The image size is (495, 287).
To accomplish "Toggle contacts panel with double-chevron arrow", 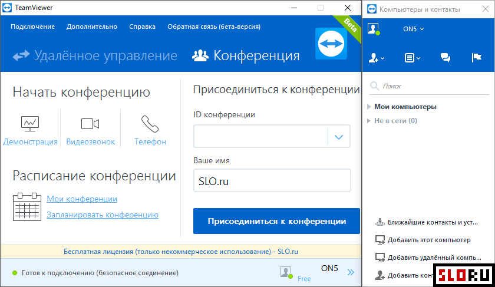I will coord(351,272).
